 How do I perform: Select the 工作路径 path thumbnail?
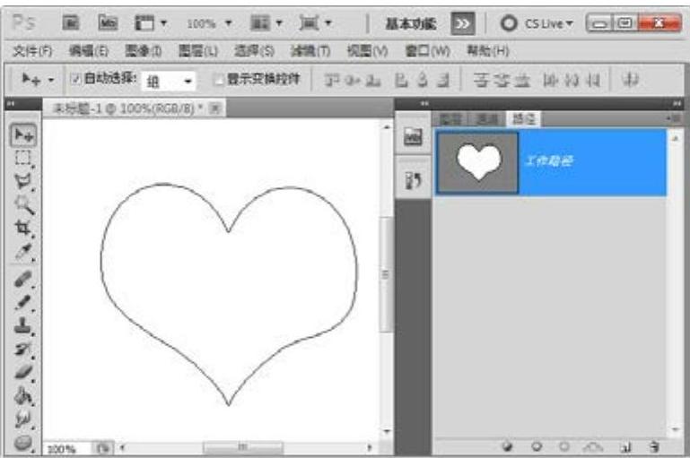coord(476,162)
